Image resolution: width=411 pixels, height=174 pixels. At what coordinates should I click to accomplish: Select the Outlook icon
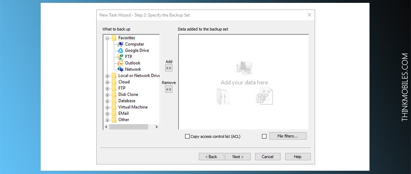pyautogui.click(x=120, y=63)
